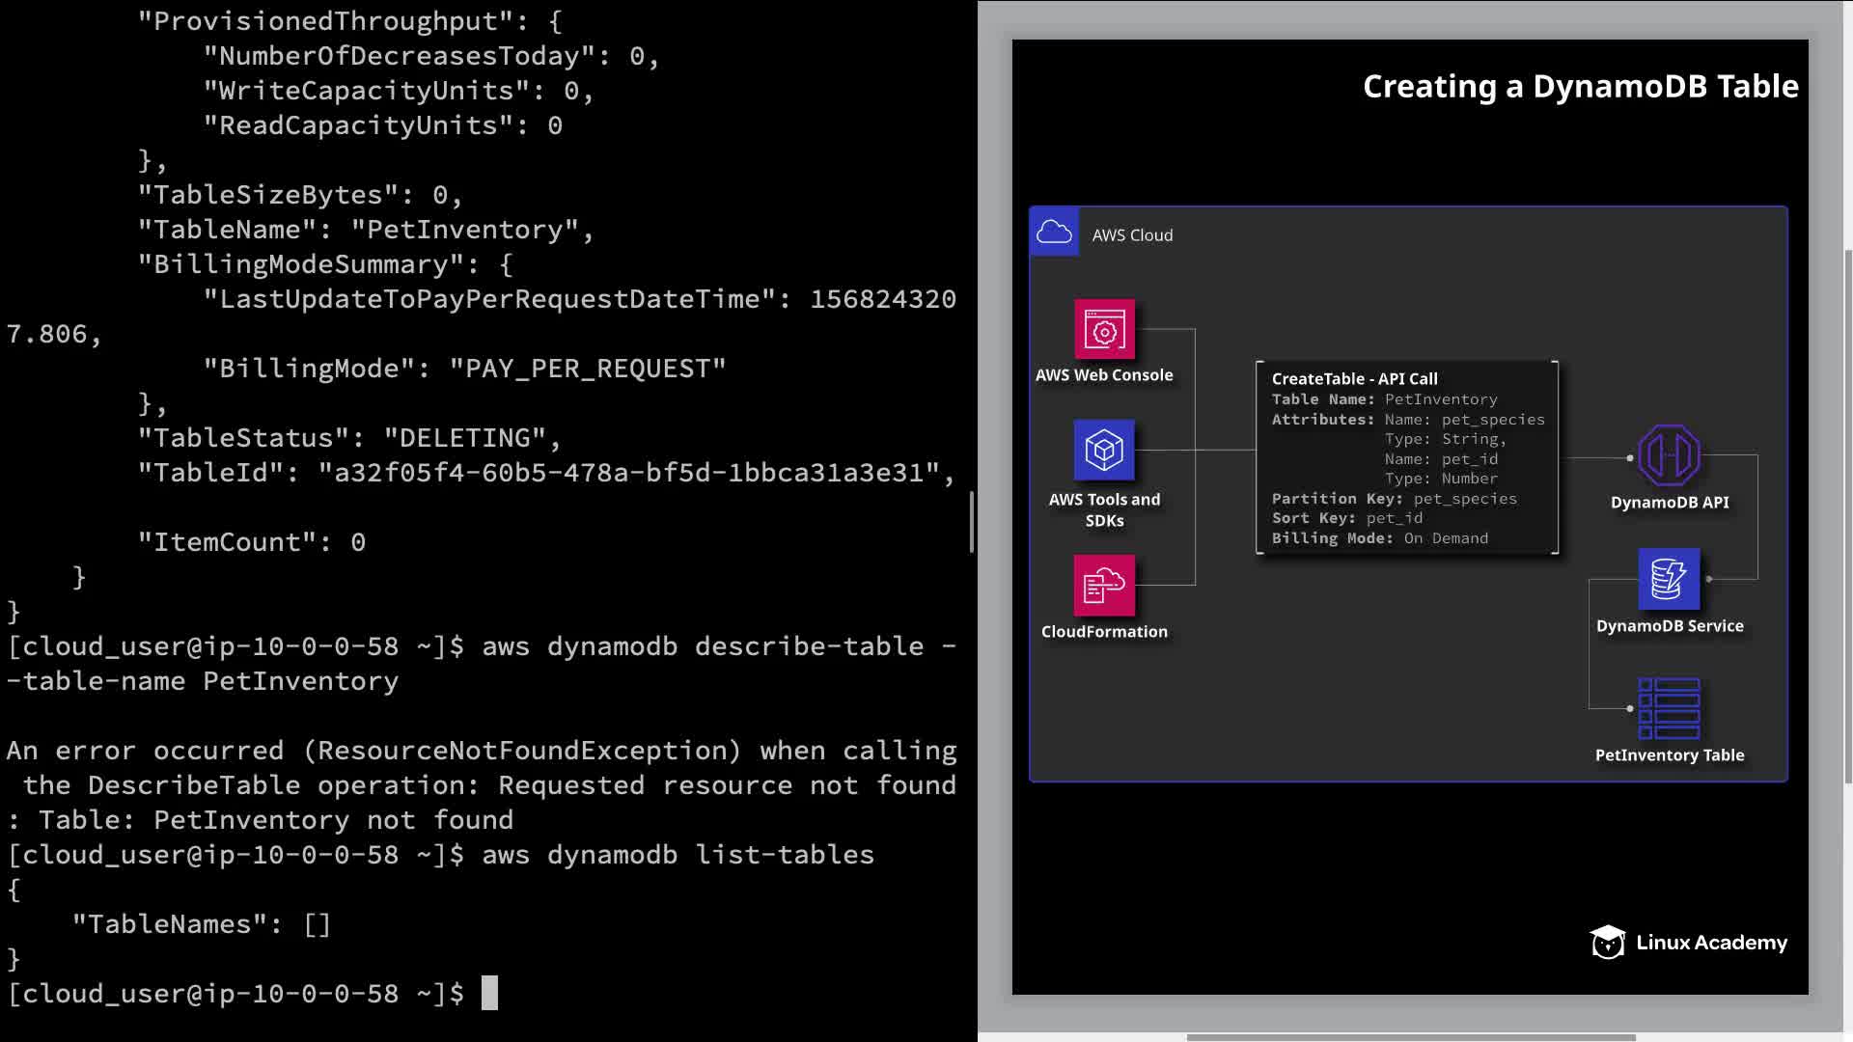This screenshot has height=1042, width=1853.
Task: Click the 'aws dynamodb list-tables' command text
Action: pos(678,855)
